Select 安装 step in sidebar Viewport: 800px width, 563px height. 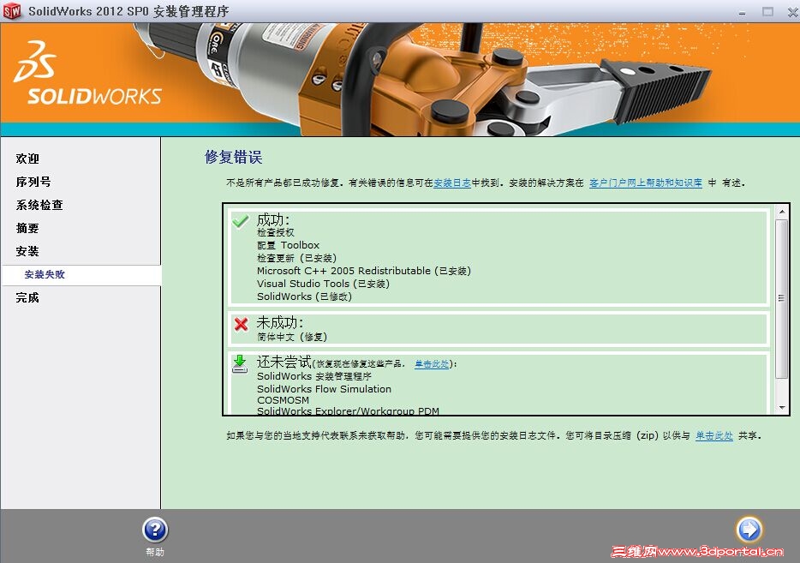click(x=27, y=251)
